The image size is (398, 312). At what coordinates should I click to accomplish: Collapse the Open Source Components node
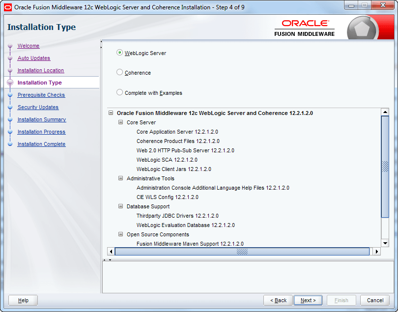[x=121, y=234]
